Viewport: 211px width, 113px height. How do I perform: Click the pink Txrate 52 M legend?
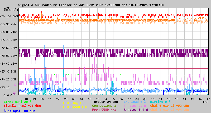point(135,106)
